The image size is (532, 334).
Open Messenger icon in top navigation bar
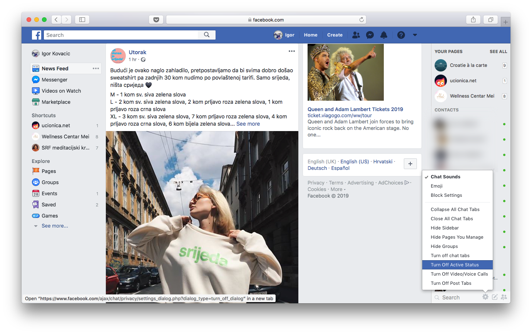click(x=370, y=35)
